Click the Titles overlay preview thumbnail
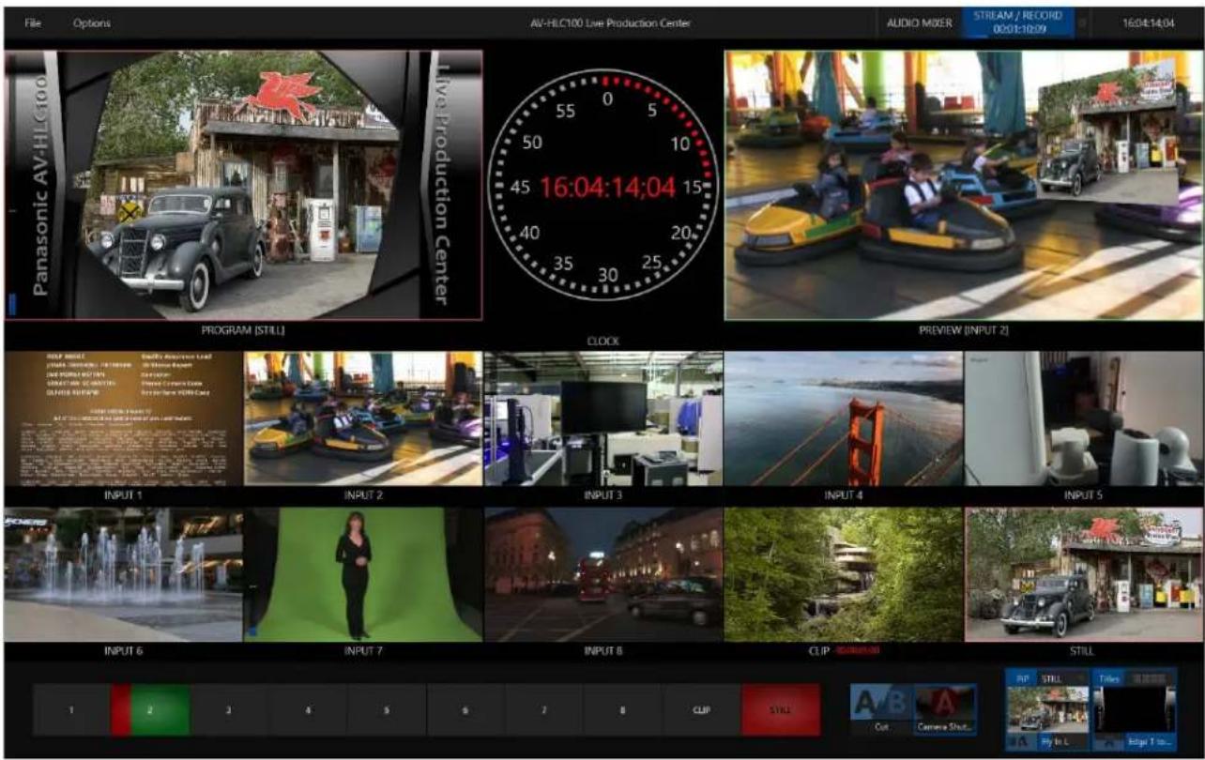Screen dimensions: 1205x760 point(1135,709)
